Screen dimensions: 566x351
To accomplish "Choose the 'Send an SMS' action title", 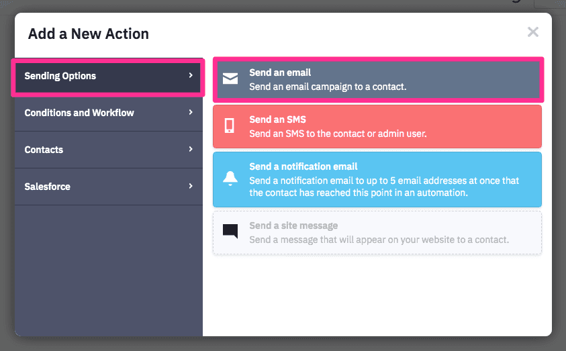I will click(x=277, y=119).
